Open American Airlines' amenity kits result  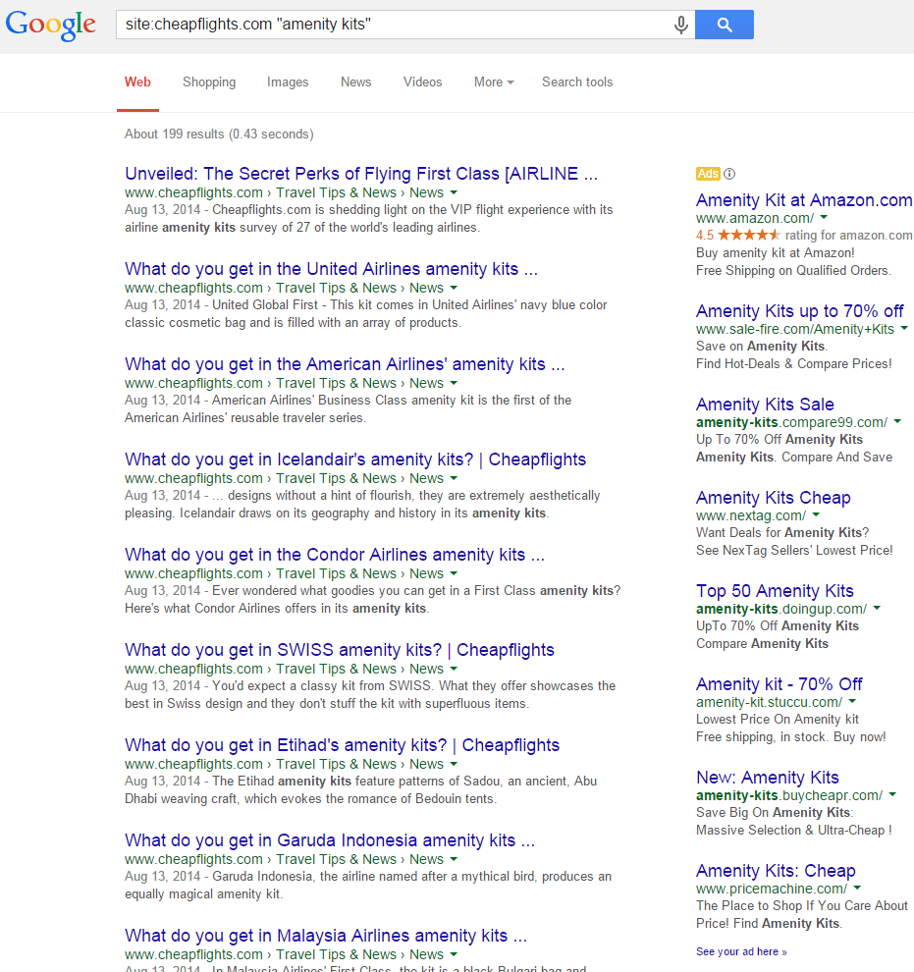345,364
